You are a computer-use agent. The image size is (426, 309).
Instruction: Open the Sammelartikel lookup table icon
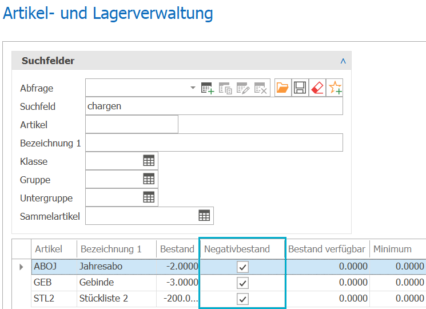[x=204, y=216]
